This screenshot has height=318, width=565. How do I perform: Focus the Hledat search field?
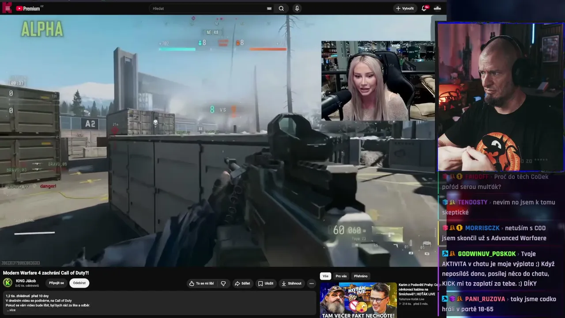click(x=208, y=8)
